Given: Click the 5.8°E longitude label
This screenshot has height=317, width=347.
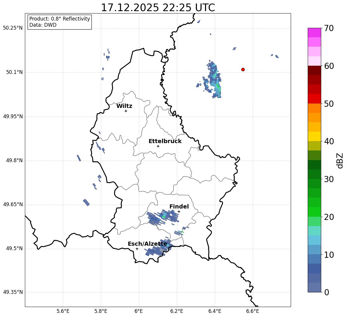Looking at the screenshot, I should 101,311.
